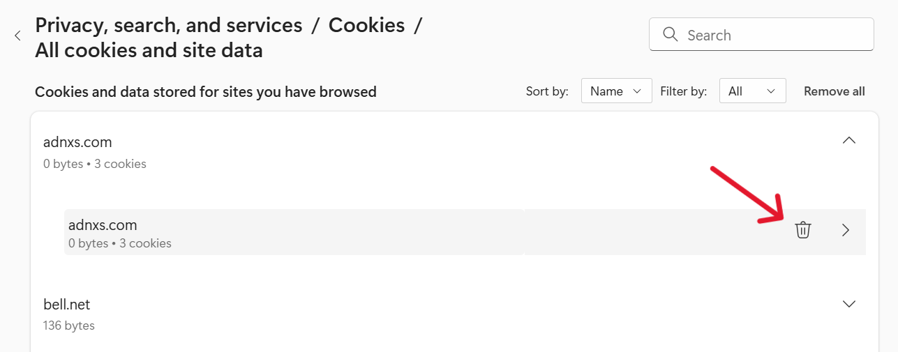
Task: Click the "136 bytes" text under bell.net
Action: 69,326
